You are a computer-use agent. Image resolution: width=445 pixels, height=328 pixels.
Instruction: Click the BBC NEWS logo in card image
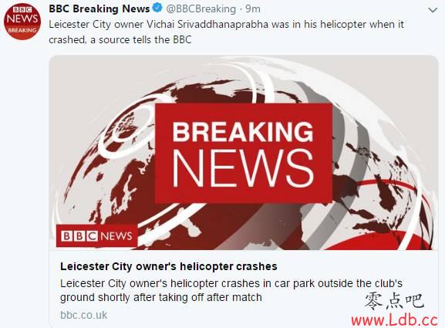point(96,235)
